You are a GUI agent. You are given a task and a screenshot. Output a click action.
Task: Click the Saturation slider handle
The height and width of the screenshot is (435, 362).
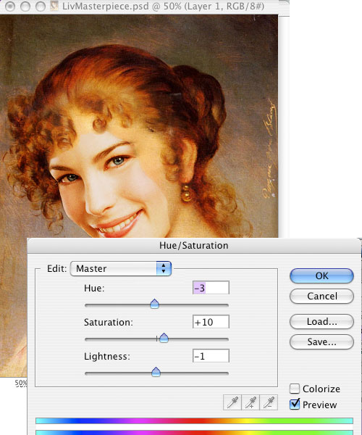click(164, 338)
